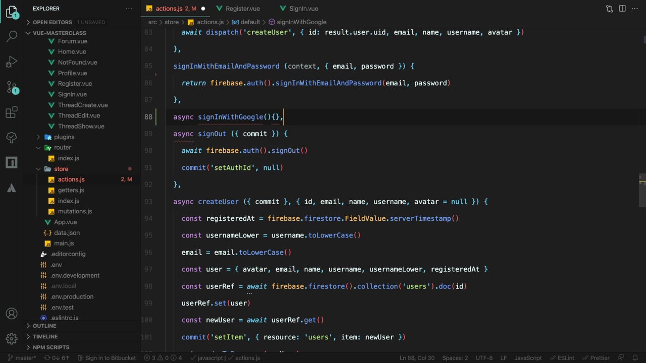Open the Atlassian icon in activity bar
This screenshot has width=646, height=363.
point(12,188)
